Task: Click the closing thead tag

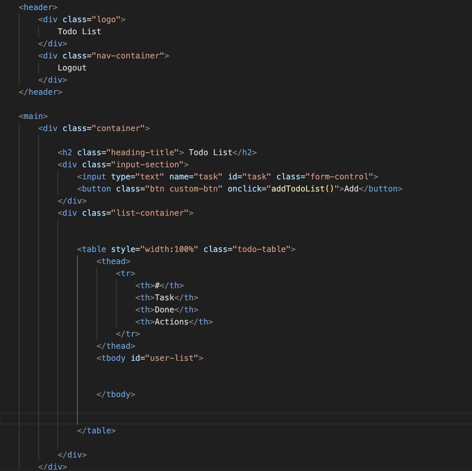Action: [x=116, y=346]
